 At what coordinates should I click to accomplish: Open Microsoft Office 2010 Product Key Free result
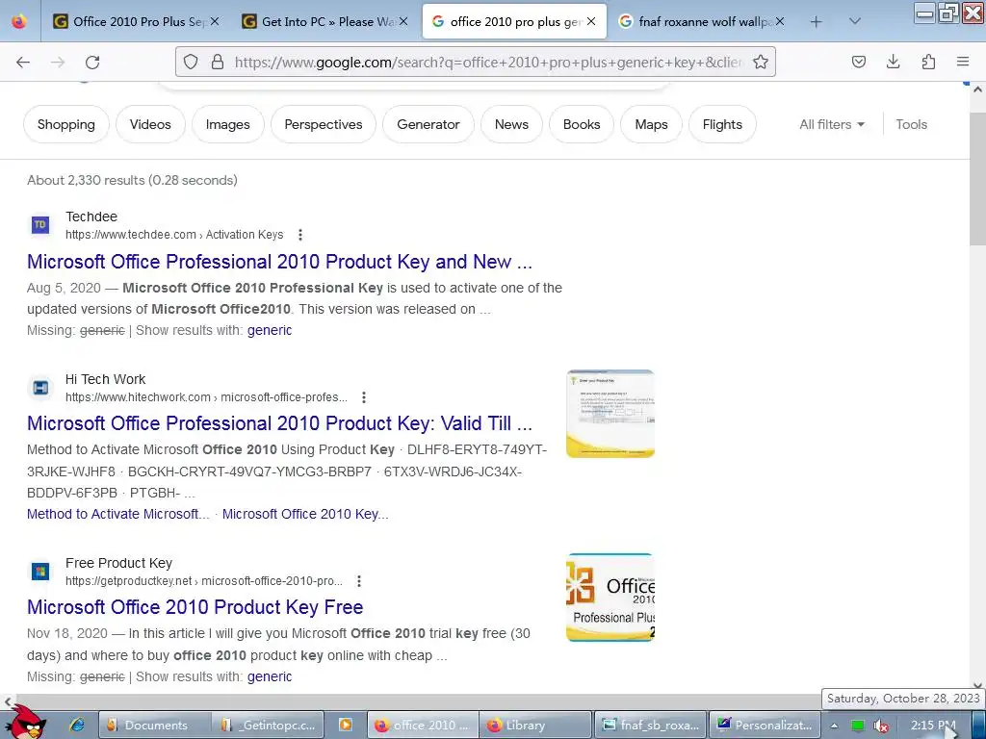(x=195, y=607)
